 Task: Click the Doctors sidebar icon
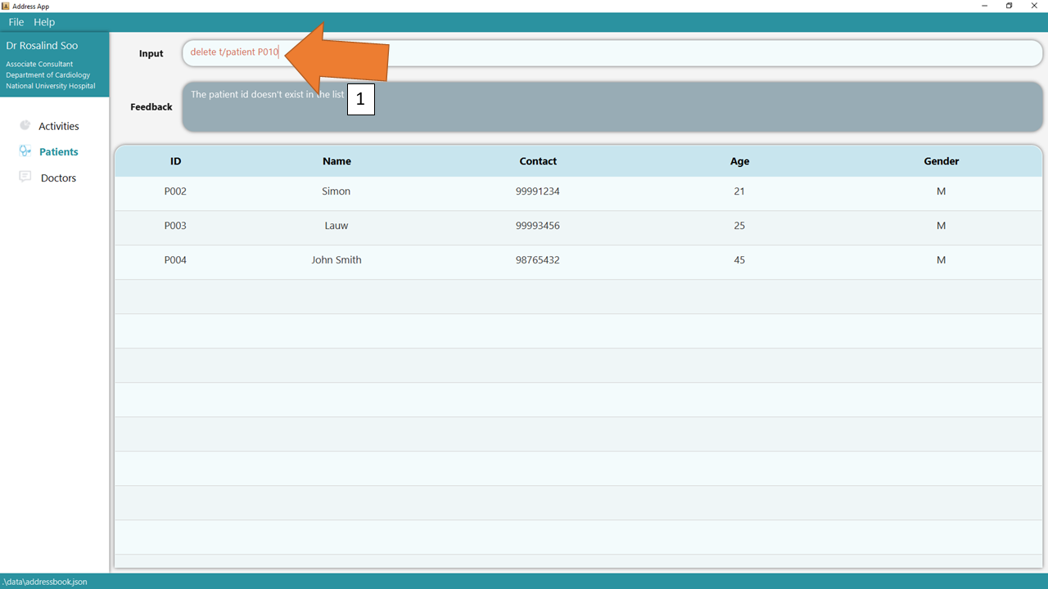[x=25, y=177]
